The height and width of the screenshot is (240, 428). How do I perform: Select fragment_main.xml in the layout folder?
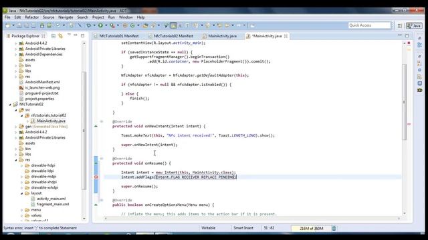coord(53,204)
